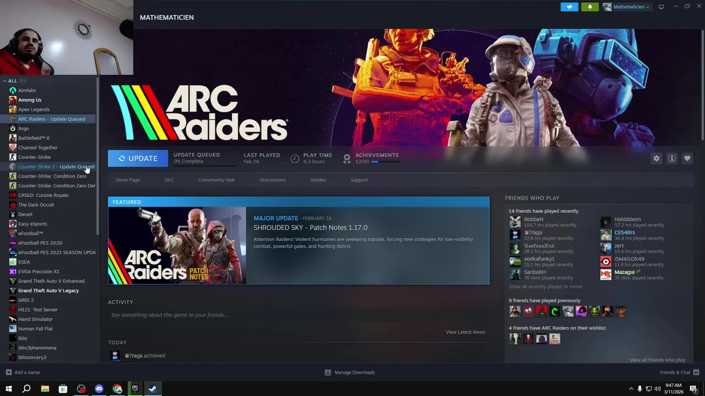Click the Achievements gear badge icon

click(x=346, y=158)
